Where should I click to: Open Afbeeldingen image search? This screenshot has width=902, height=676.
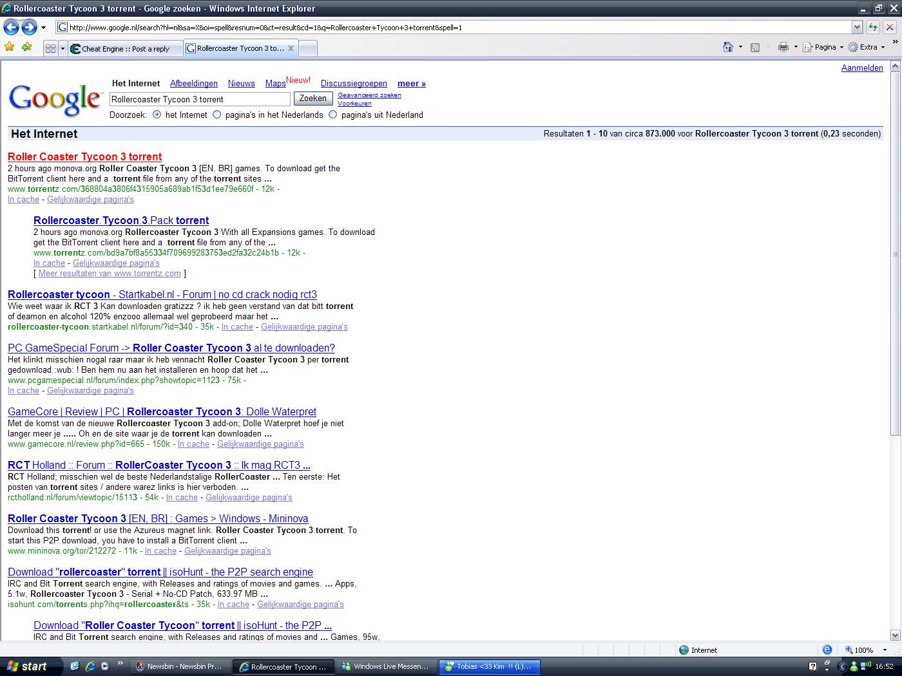click(x=194, y=84)
